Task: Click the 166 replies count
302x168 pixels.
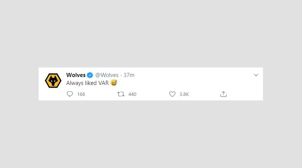Action: pyautogui.click(x=81, y=94)
